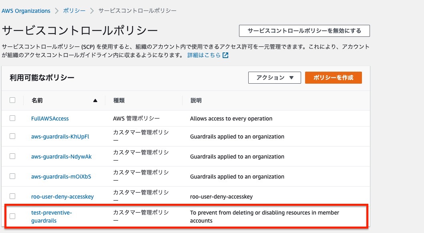Image resolution: width=424 pixels, height=233 pixels.
Task: Open the aws-guardrails-KhUpFl policy
Action: click(x=60, y=137)
